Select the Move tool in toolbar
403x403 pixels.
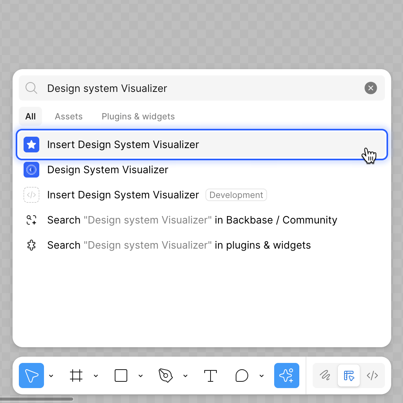pos(31,376)
